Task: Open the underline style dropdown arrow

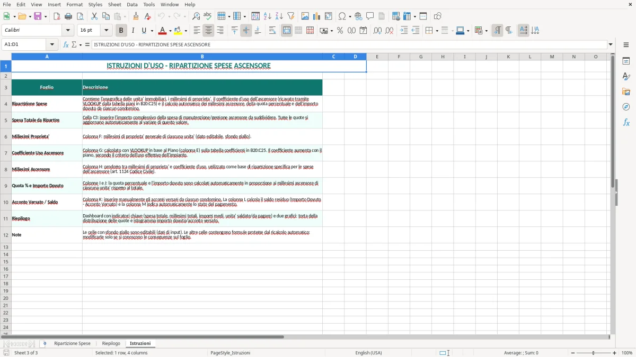Action: (x=151, y=31)
